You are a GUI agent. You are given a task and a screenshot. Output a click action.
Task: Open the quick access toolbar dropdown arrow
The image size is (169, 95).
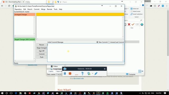point(60,2)
